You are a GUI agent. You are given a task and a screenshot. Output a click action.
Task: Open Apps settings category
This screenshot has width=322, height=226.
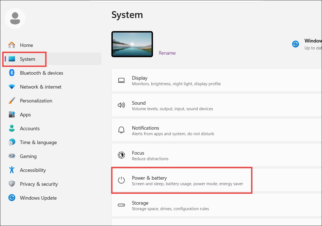[x=25, y=115]
